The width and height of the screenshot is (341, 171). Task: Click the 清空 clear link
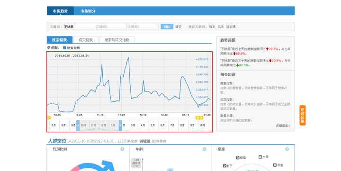pos(178,27)
